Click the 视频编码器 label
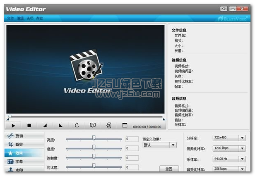The image size is (255, 176). click(184, 71)
